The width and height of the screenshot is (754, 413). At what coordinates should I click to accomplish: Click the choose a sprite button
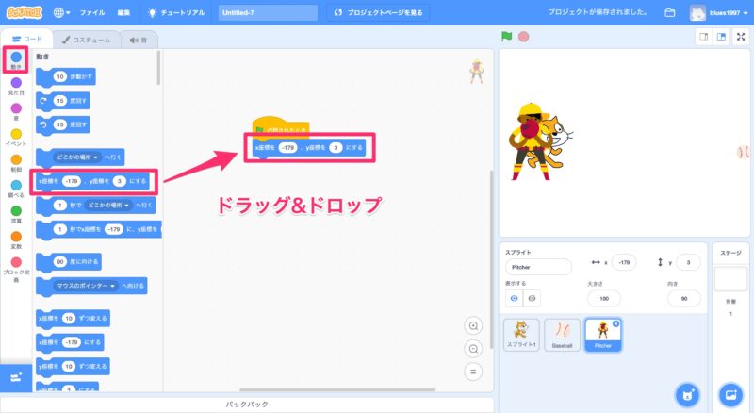[688, 393]
